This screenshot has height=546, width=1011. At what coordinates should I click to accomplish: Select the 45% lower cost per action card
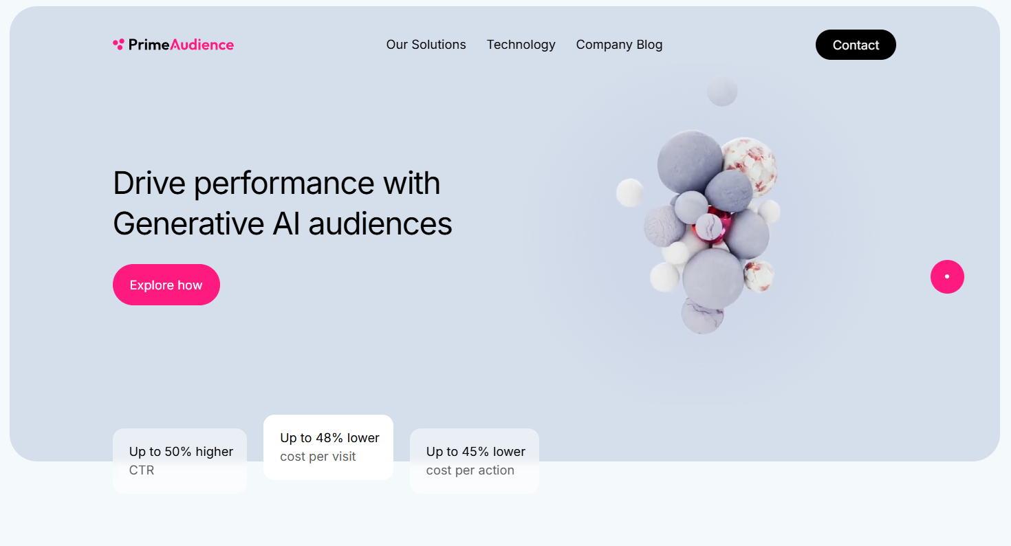(475, 461)
